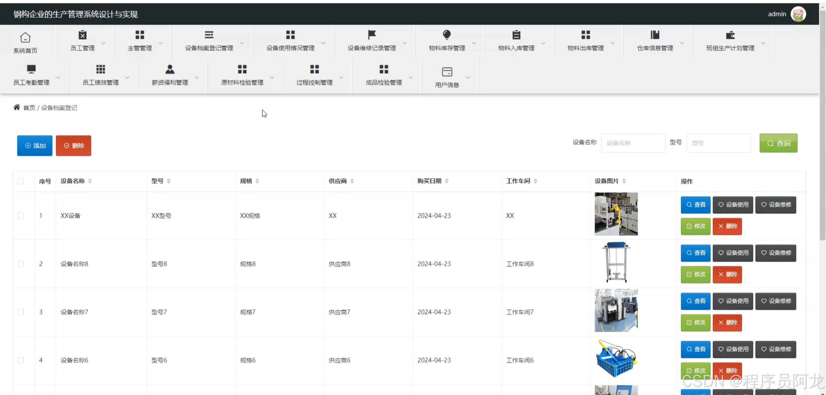This screenshot has height=395, width=826.
Task: Check the checkbox for row XX设备
Action: [21, 216]
